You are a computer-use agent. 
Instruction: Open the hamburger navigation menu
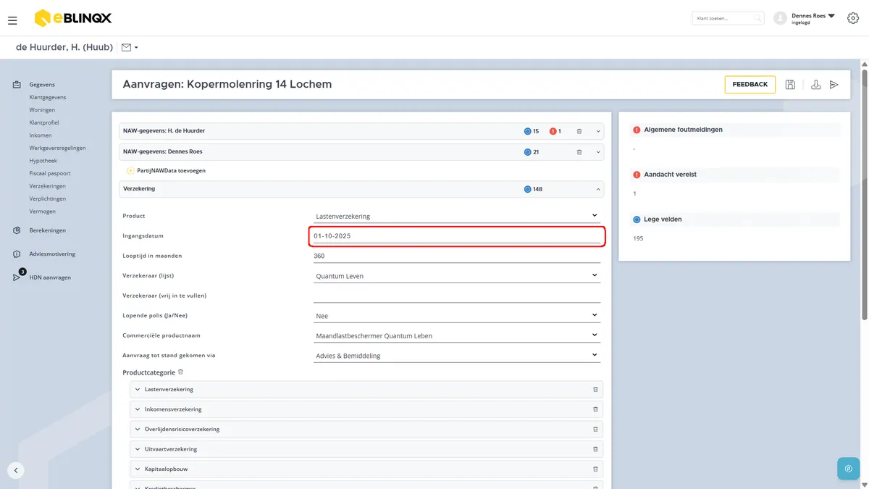12,20
